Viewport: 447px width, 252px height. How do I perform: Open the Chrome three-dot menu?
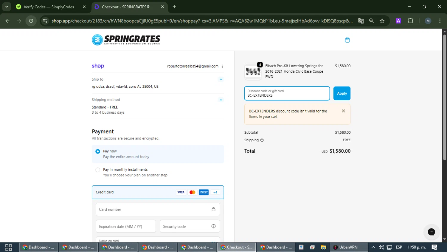440,21
